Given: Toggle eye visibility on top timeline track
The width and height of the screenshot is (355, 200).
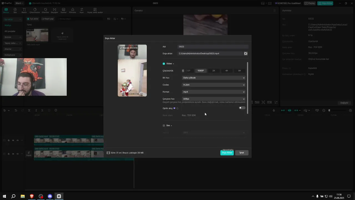Looking at the screenshot, I should (x=13, y=140).
